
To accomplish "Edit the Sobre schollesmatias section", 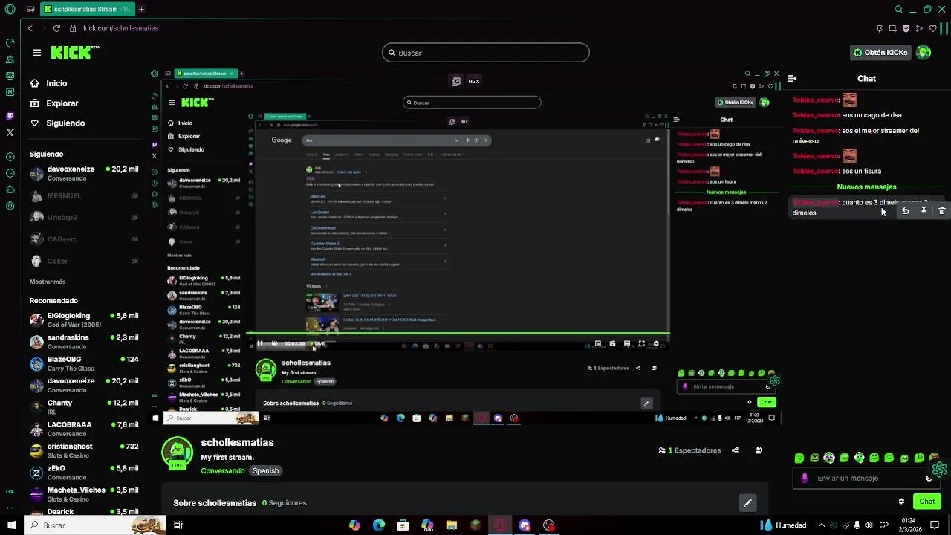I will point(747,503).
